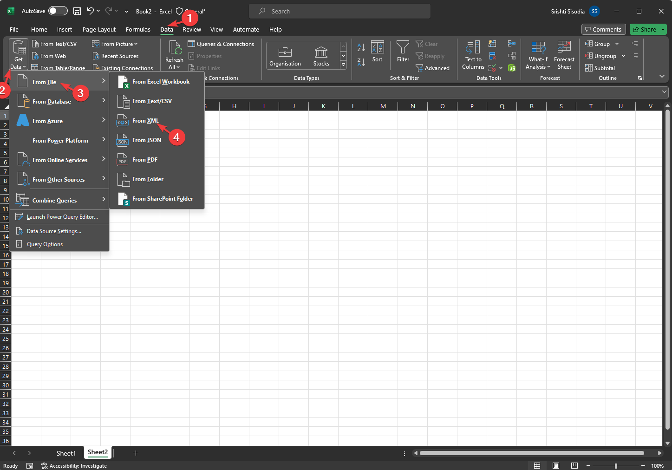The width and height of the screenshot is (672, 470).
Task: Select From PDF option
Action: click(157, 160)
